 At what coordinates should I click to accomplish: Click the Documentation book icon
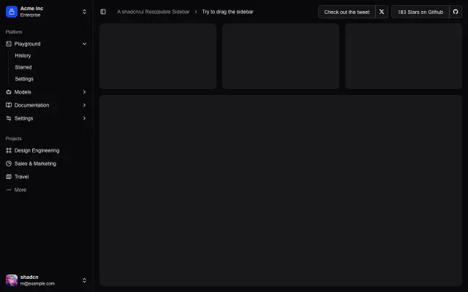click(9, 105)
